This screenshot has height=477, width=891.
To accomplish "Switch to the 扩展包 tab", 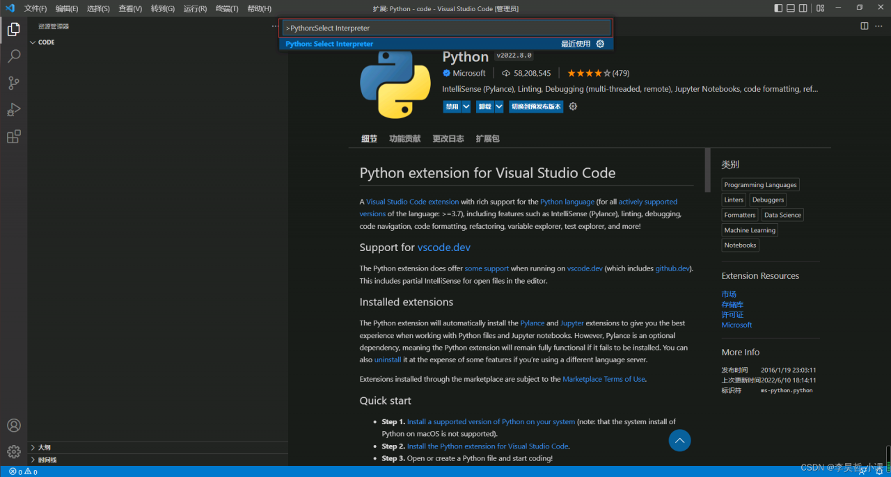I will click(x=487, y=138).
